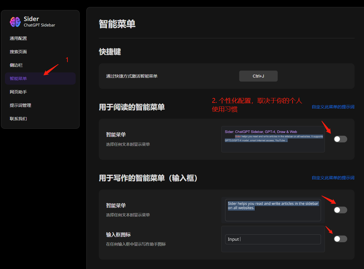This screenshot has height=269, width=364.
Task: Go to the 搜索页面 section
Action: coord(18,52)
